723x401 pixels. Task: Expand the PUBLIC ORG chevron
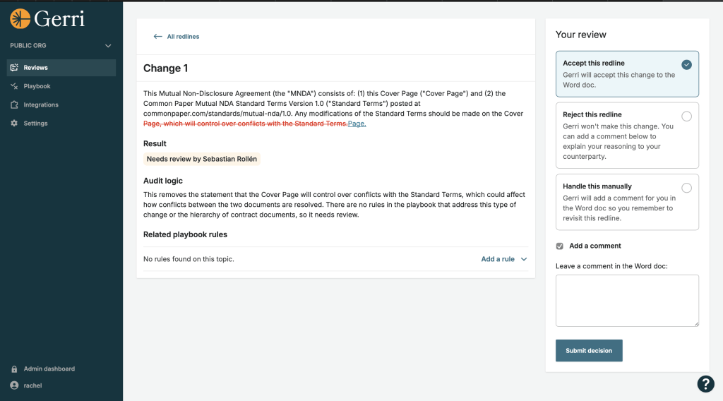click(x=108, y=46)
